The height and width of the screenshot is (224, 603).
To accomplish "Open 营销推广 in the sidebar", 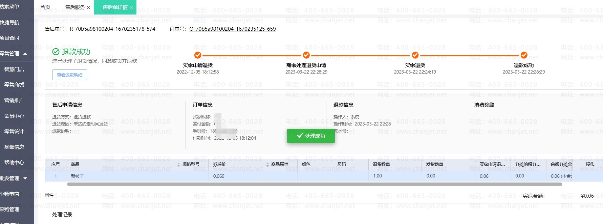I will click(x=14, y=100).
